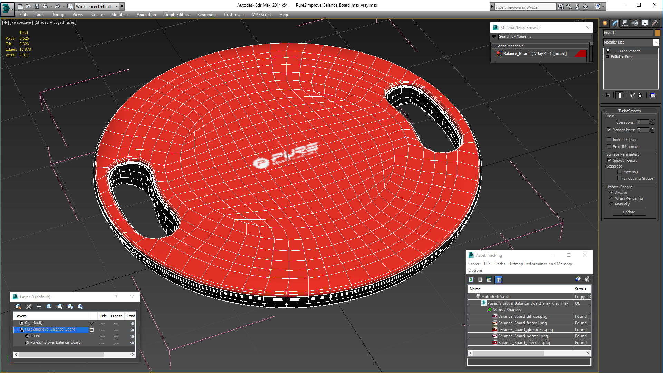Toggle the Render Iters checkbox

coord(609,130)
